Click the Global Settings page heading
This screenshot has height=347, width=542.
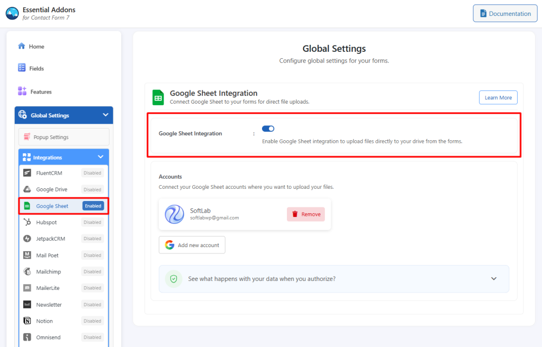click(334, 49)
